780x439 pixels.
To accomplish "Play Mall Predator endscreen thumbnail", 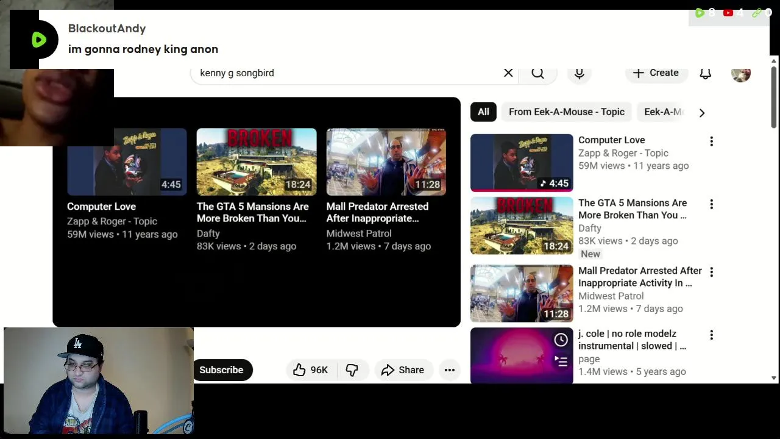I will pos(386,162).
